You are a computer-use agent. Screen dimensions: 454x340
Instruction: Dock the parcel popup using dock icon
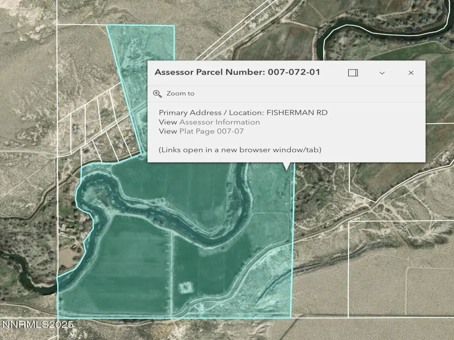(x=353, y=73)
